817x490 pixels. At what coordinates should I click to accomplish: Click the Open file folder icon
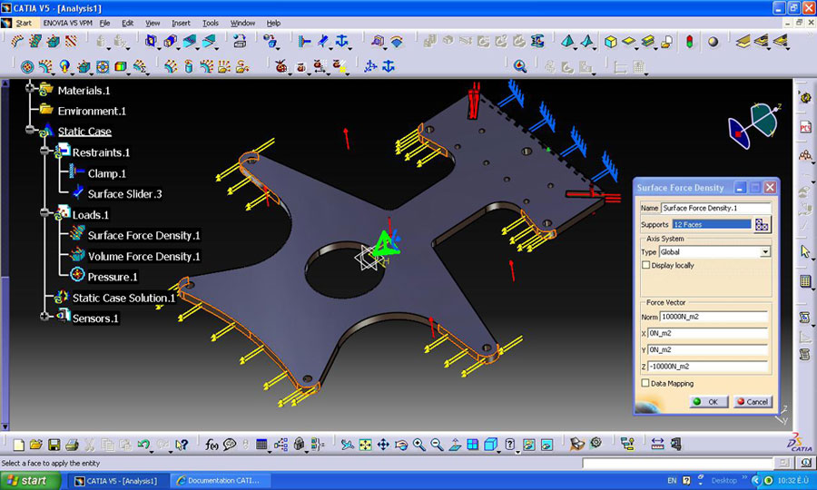click(36, 445)
